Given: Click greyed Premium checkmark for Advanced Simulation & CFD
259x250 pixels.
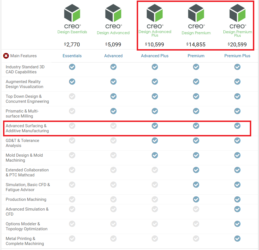Looking at the screenshot, I should coord(196,209).
